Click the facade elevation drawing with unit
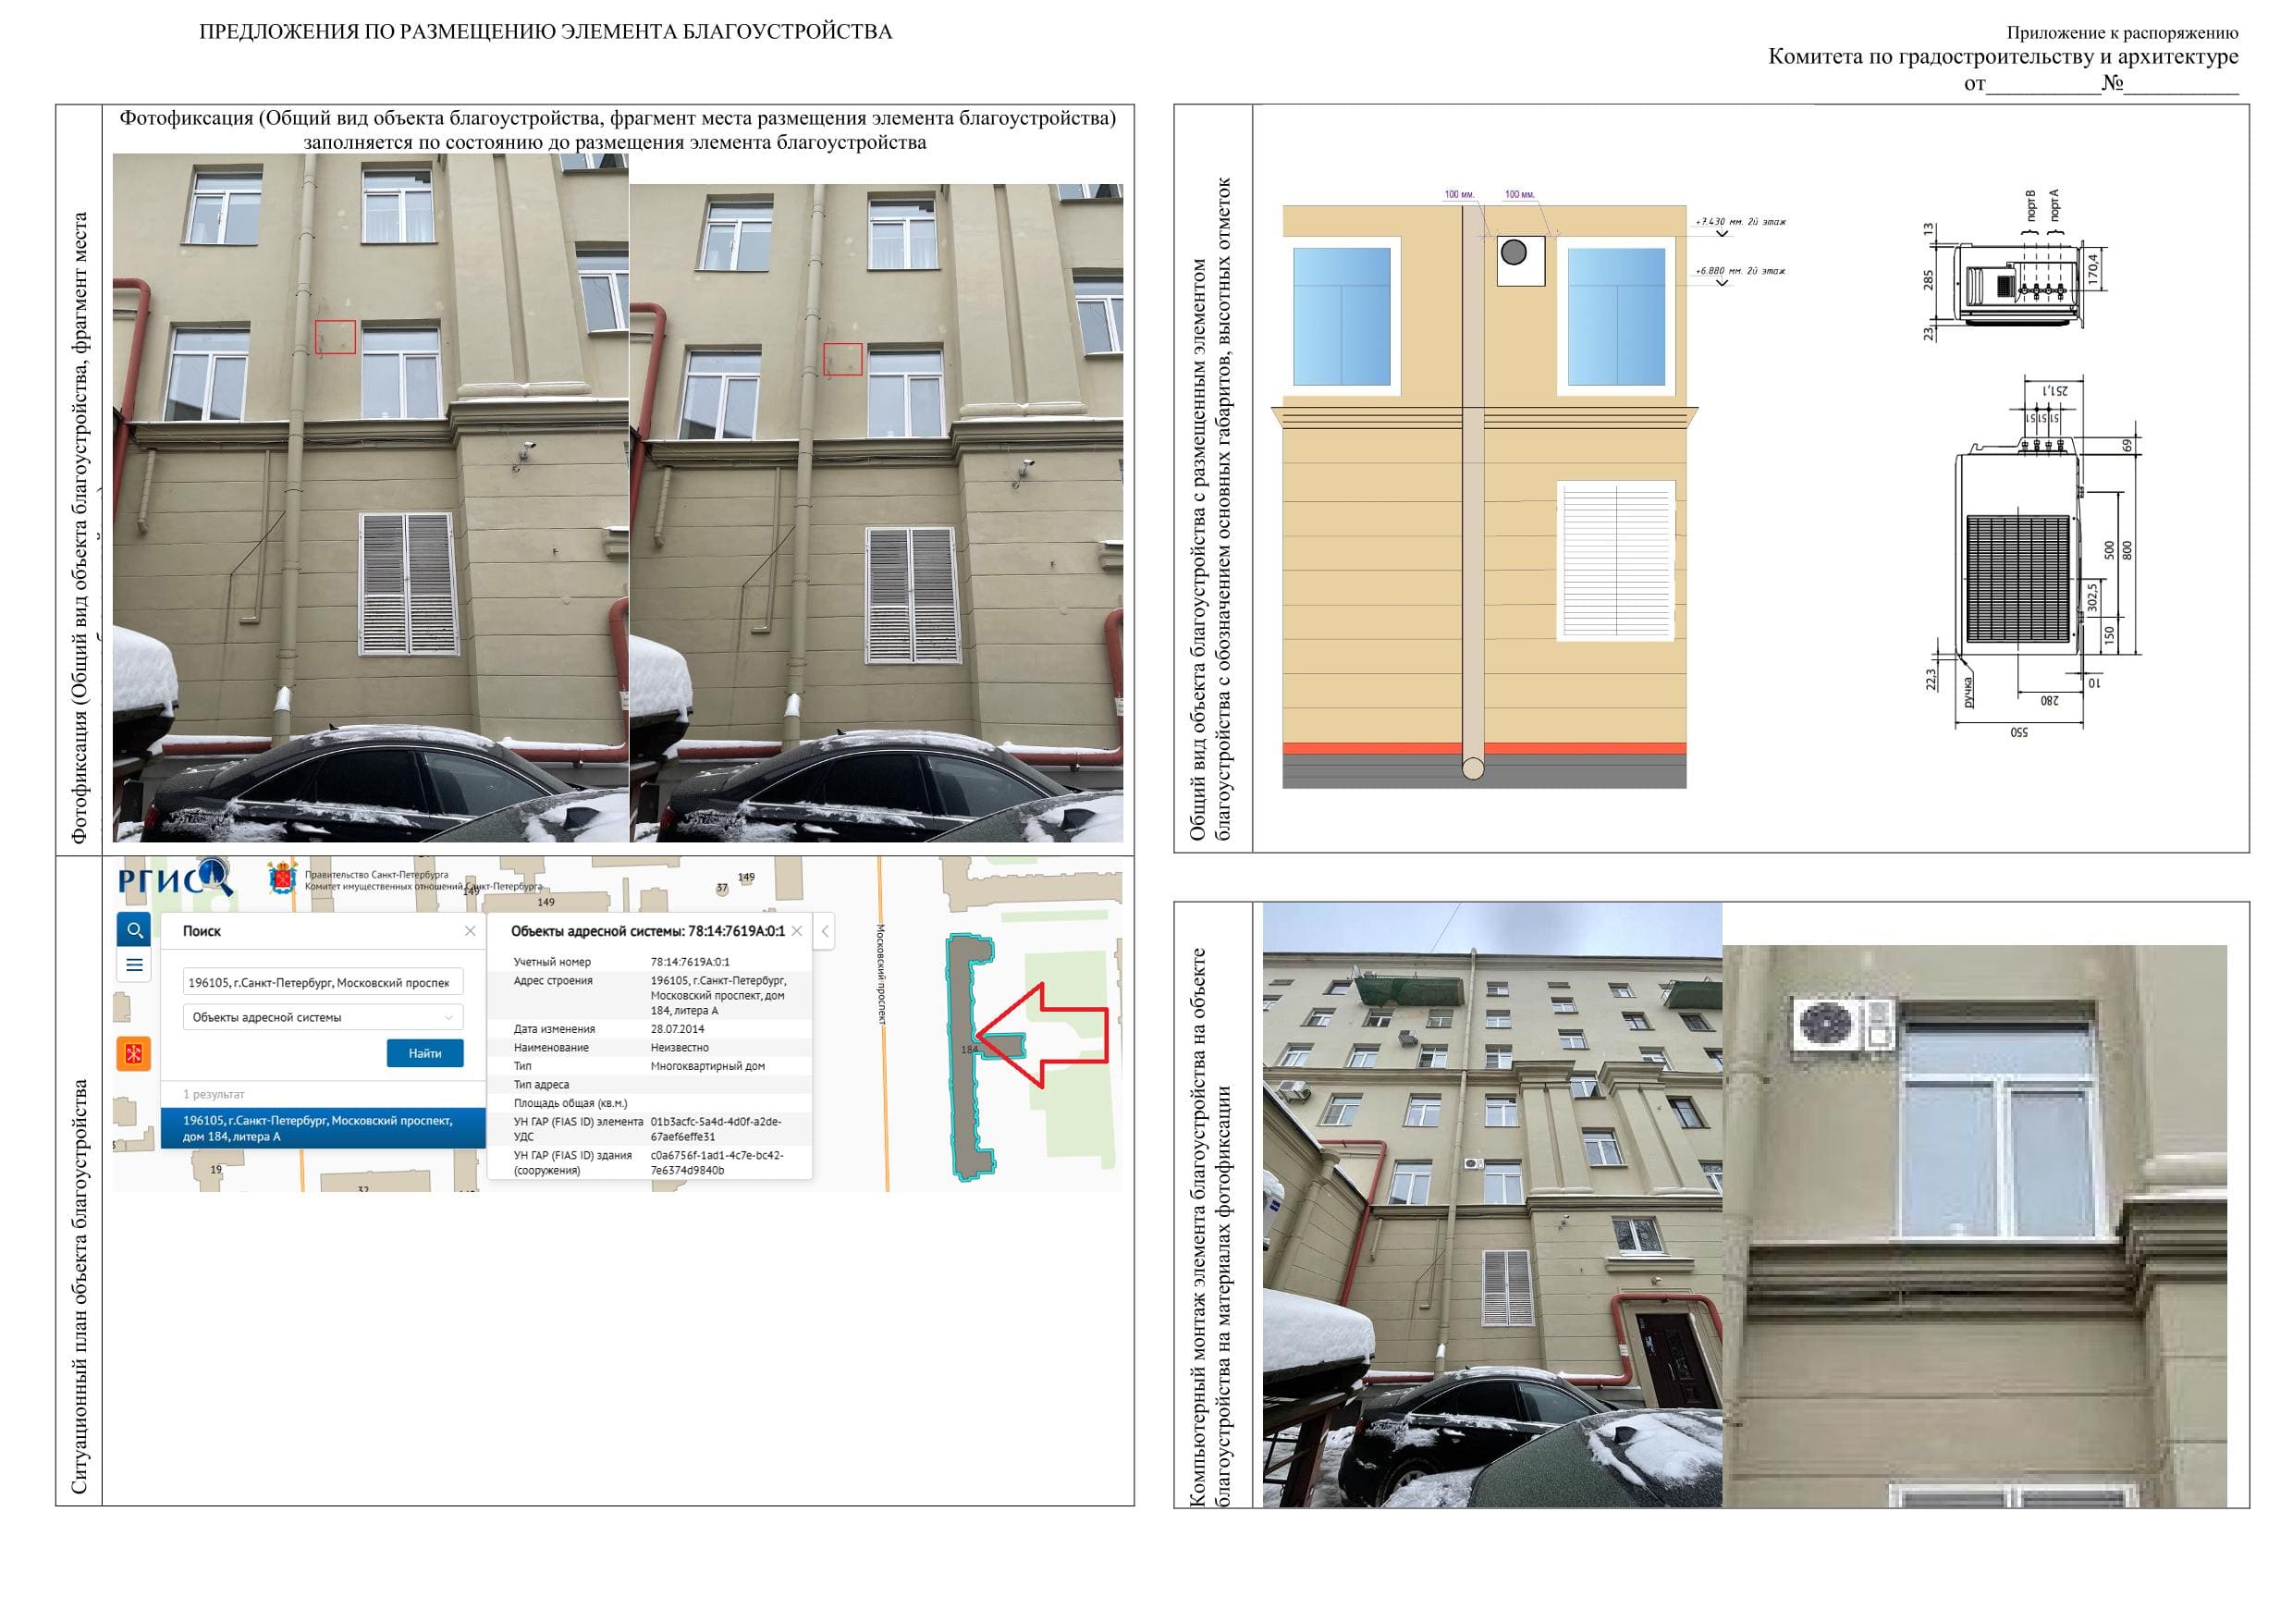Image resolution: width=2293 pixels, height=1622 pixels. coord(1485,497)
